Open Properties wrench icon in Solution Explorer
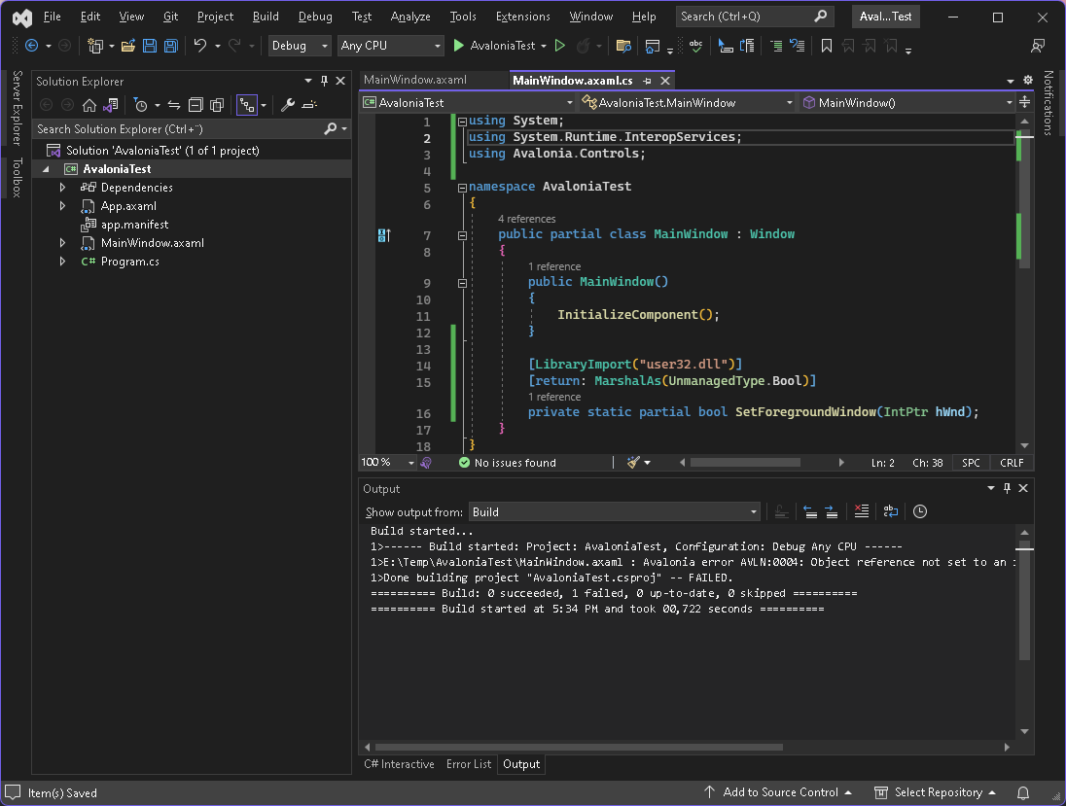 tap(287, 105)
